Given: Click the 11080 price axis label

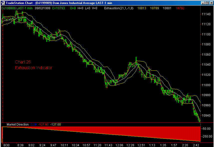Looking at the screenshot, I should tap(206, 44).
